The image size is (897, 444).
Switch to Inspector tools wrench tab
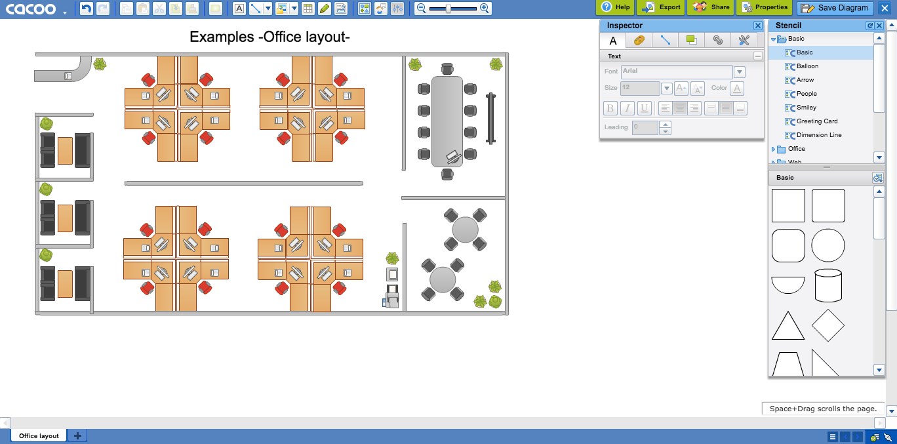[744, 40]
